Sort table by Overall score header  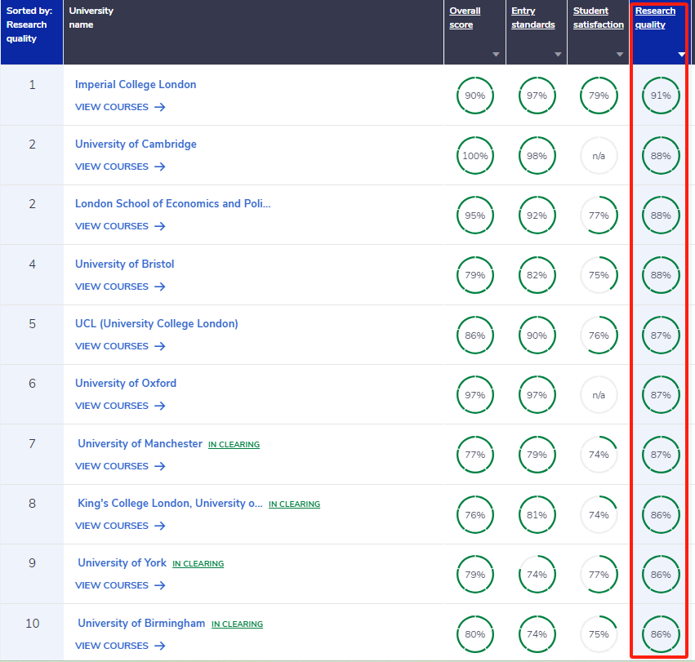point(465,18)
